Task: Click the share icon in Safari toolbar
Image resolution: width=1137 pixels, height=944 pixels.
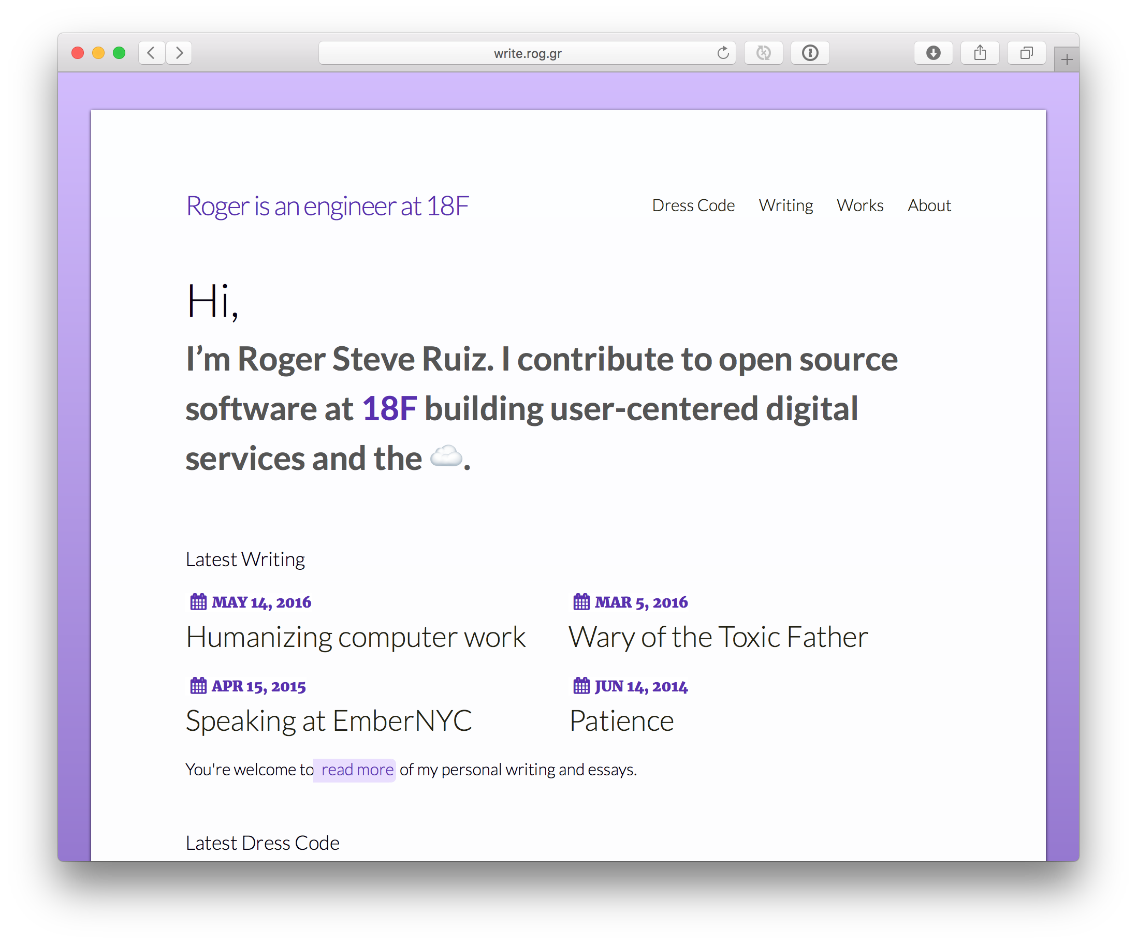Action: pyautogui.click(x=980, y=53)
